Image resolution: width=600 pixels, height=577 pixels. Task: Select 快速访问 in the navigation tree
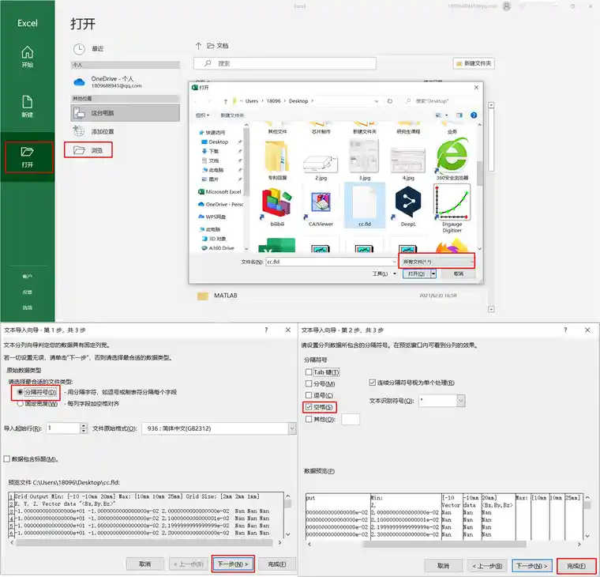(212, 133)
